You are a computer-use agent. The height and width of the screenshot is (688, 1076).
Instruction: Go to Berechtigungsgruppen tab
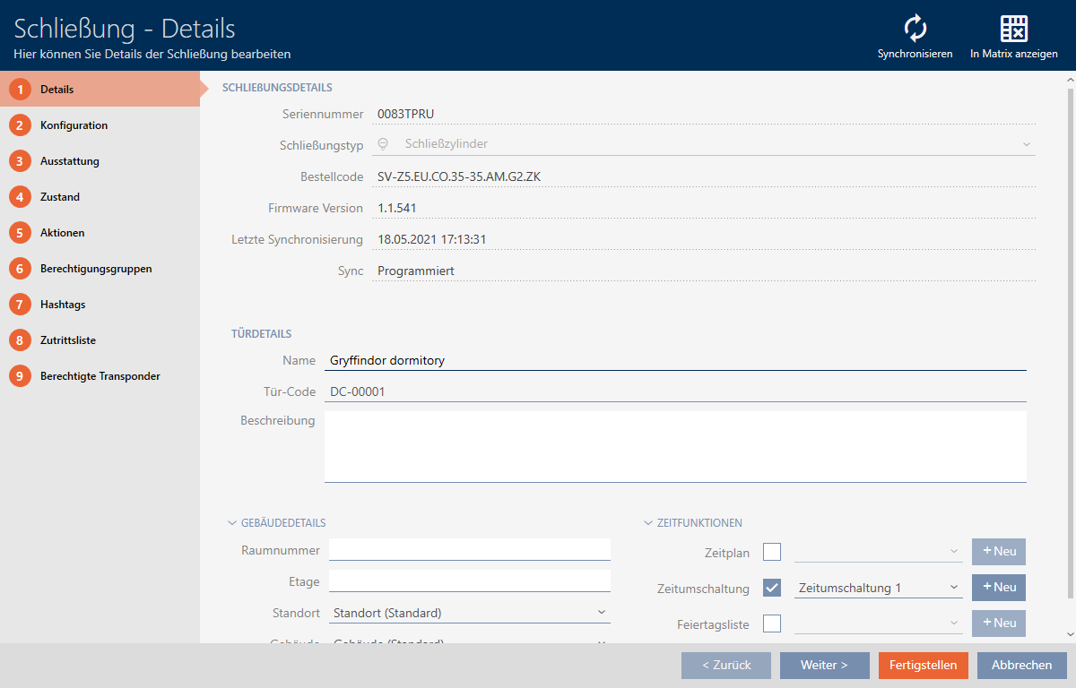click(x=96, y=269)
